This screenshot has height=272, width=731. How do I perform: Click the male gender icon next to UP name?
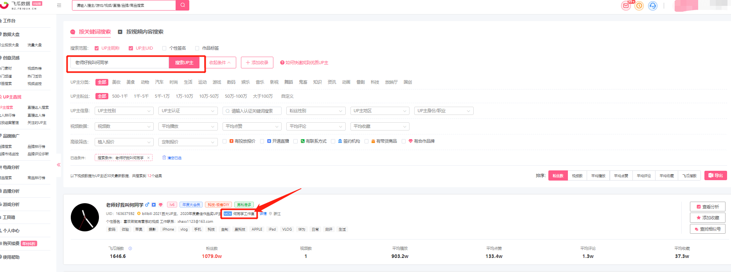pyautogui.click(x=147, y=205)
